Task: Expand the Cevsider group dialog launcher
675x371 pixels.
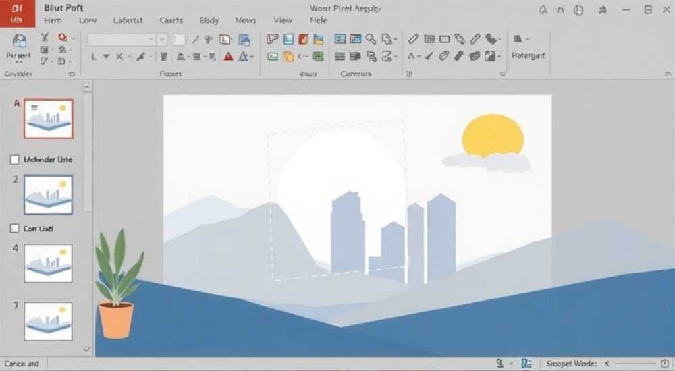Action: [x=72, y=74]
